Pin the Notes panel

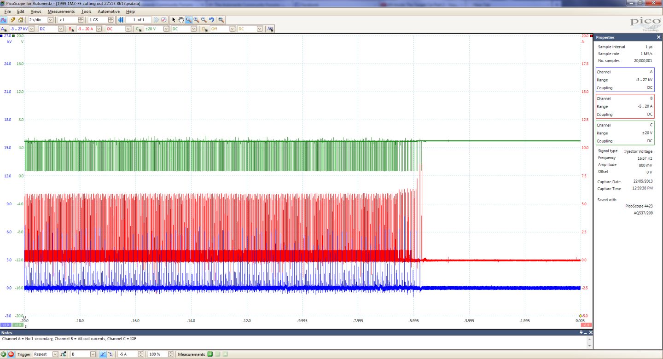click(582, 332)
